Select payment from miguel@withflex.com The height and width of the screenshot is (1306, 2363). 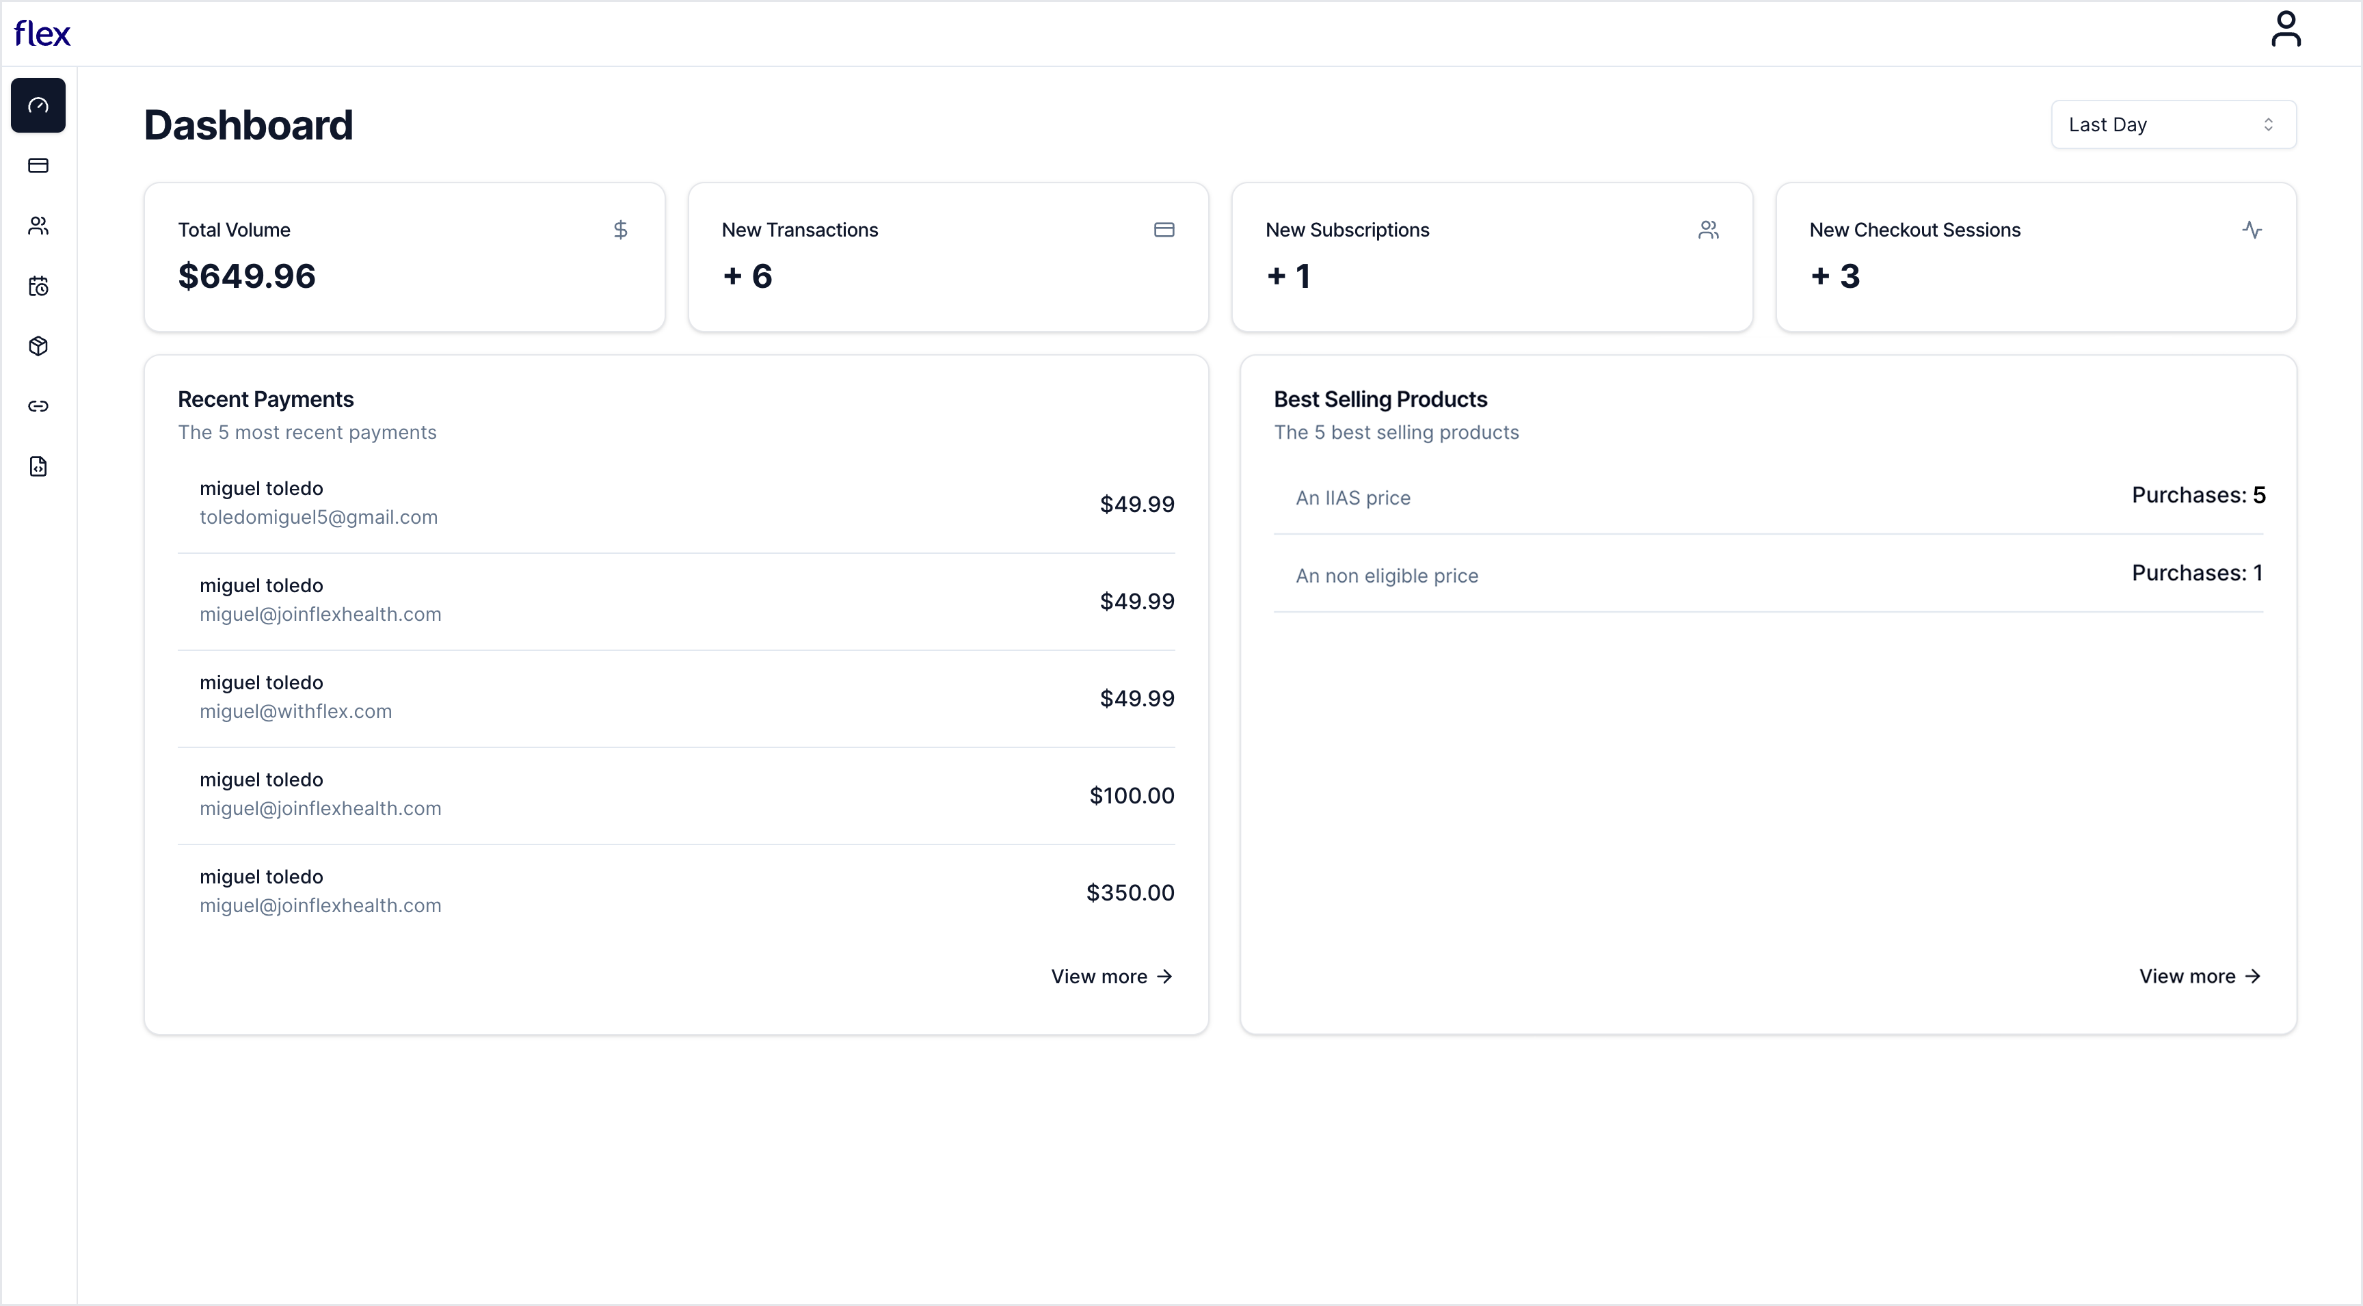676,698
